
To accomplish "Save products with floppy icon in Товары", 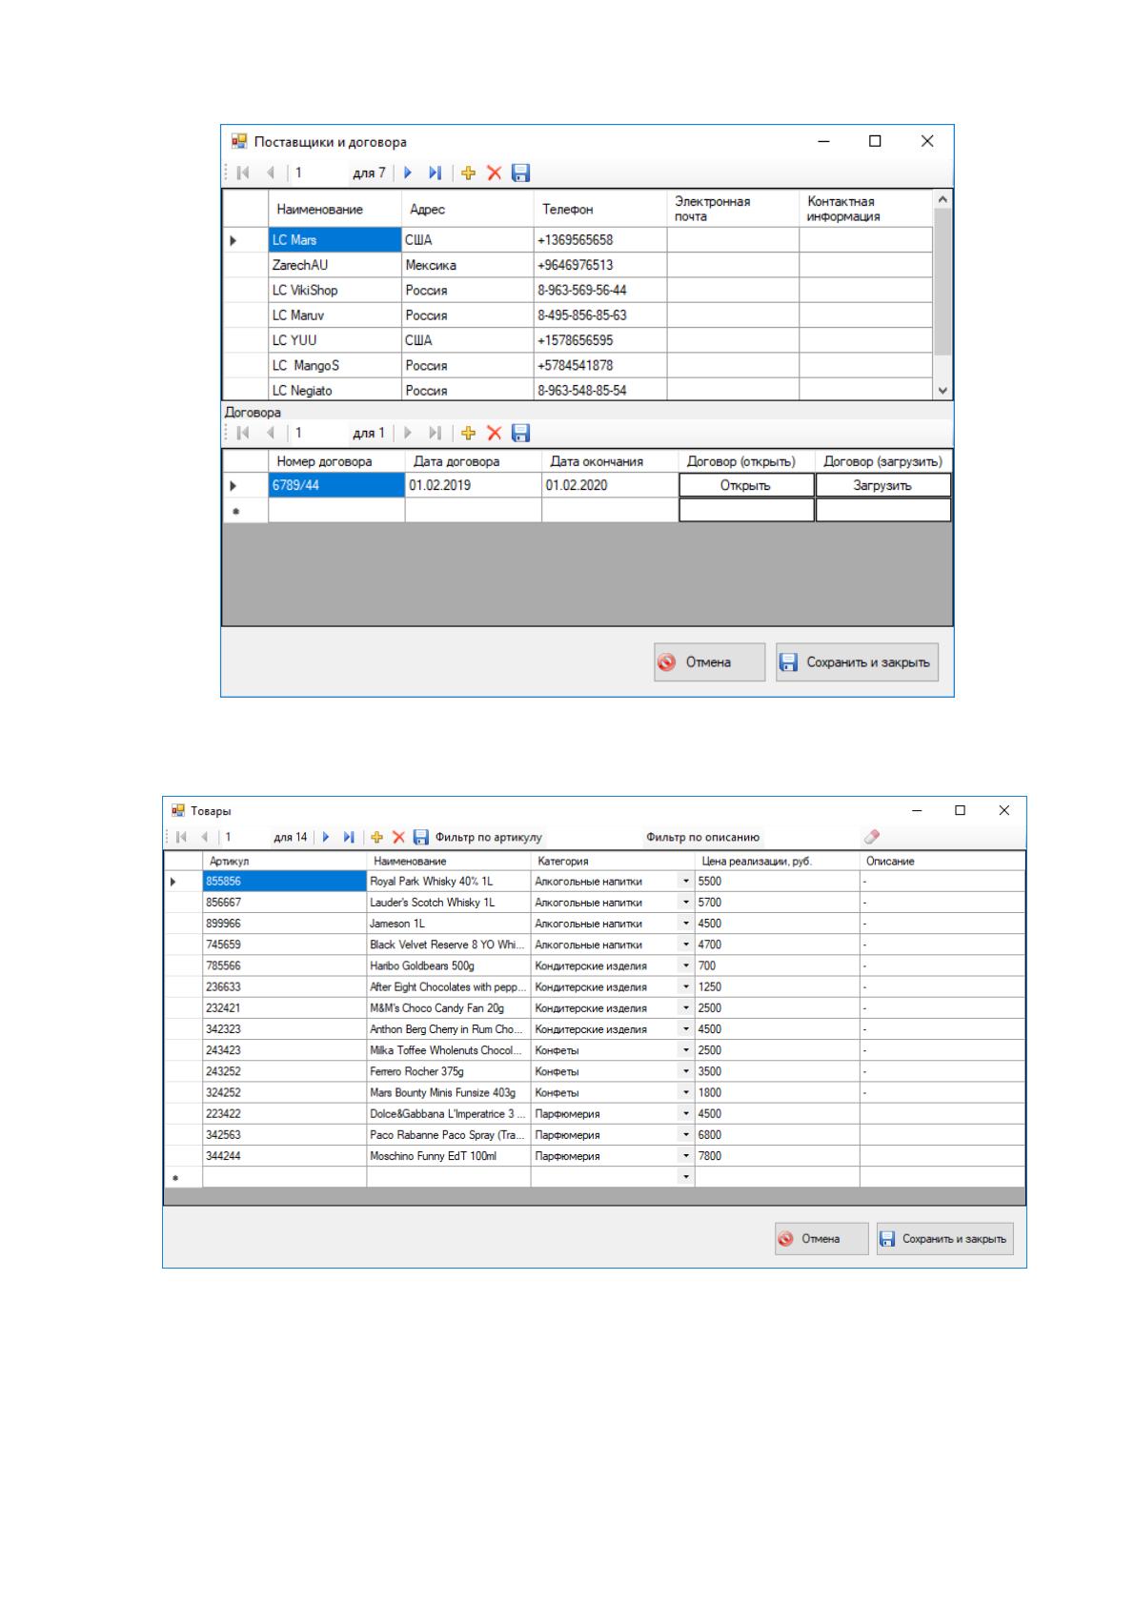I will tap(420, 837).
